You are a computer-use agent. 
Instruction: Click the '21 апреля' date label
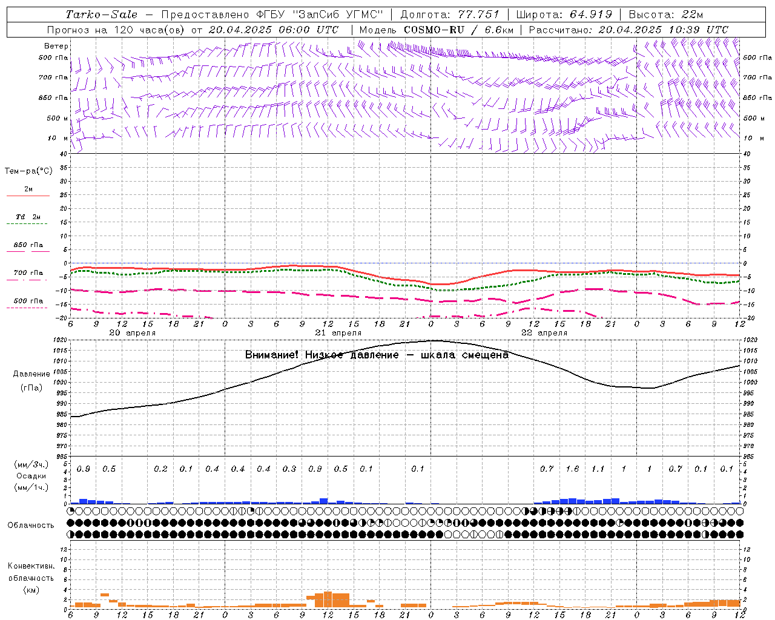(x=338, y=333)
